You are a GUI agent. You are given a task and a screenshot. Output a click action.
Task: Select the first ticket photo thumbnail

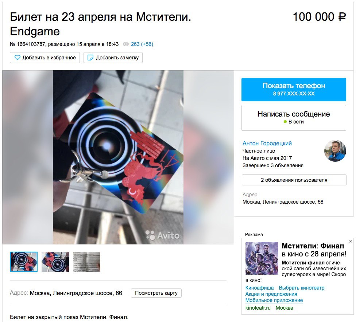coord(24,262)
